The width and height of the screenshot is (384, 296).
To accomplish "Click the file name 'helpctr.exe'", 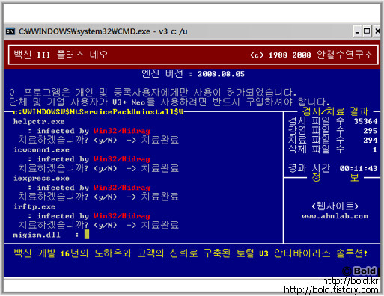I will point(39,122).
